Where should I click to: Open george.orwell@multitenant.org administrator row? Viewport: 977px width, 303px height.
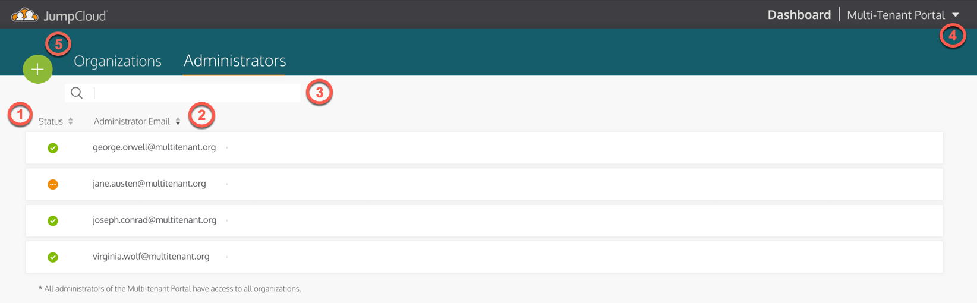(x=484, y=148)
